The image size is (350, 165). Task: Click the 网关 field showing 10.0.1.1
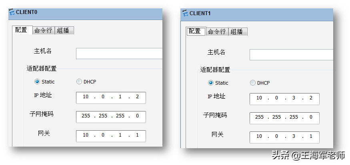[111, 136]
